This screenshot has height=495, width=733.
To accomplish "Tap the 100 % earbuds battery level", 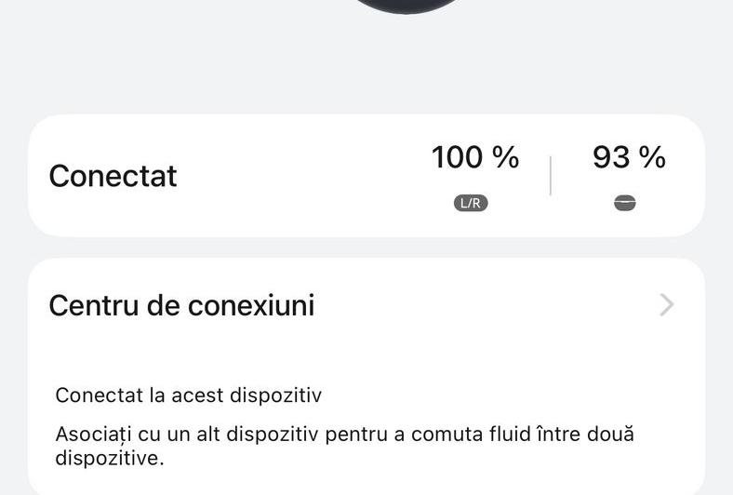I will point(474,158).
